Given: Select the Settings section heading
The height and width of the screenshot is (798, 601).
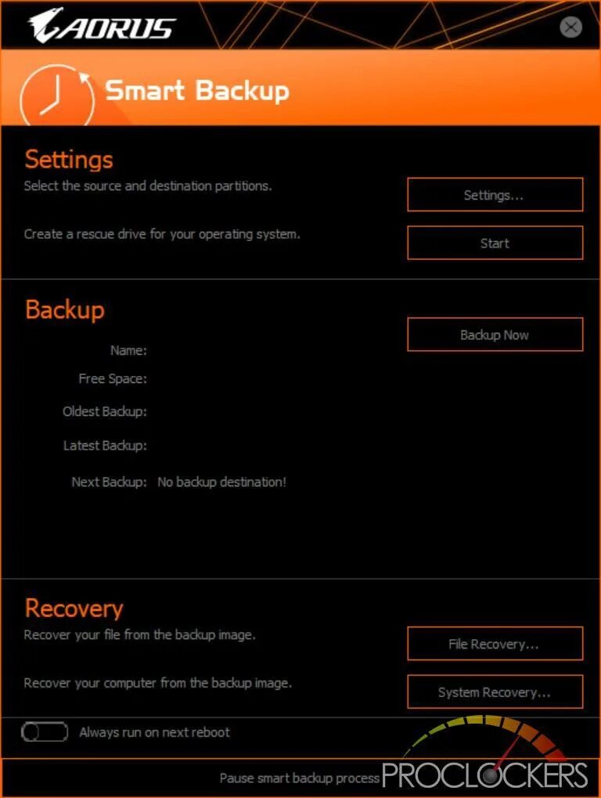Looking at the screenshot, I should (x=69, y=159).
